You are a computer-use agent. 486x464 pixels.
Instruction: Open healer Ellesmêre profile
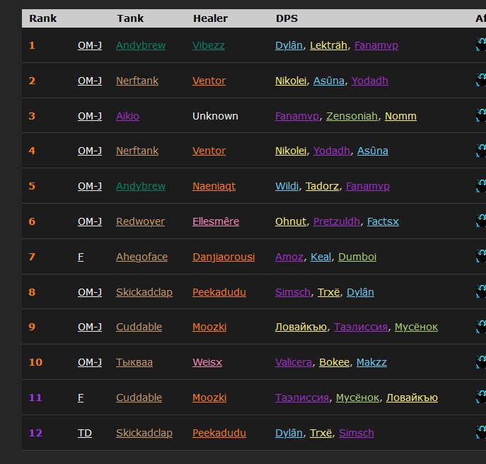click(x=216, y=221)
